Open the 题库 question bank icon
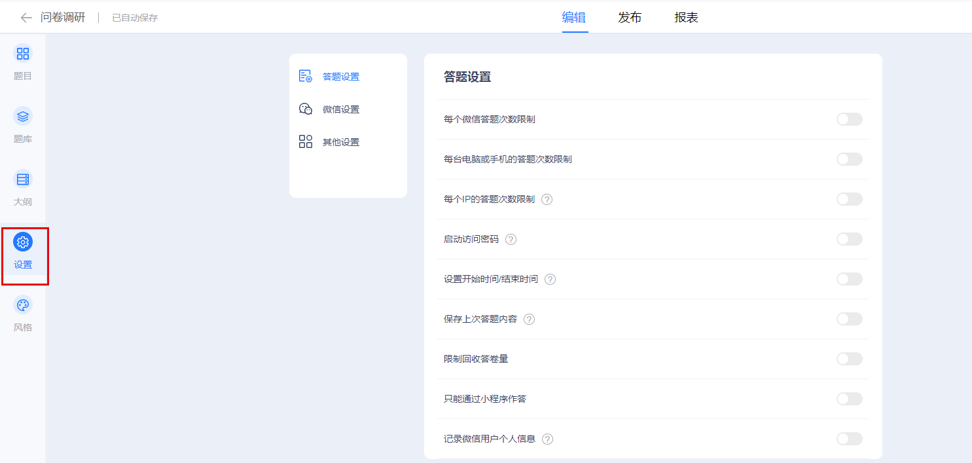This screenshot has height=463, width=972. point(23,117)
